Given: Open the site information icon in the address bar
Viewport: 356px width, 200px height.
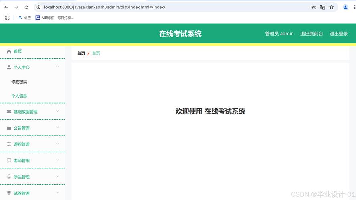Looking at the screenshot, I should pos(38,7).
